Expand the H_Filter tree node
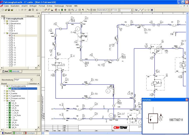The image size is (189, 135). tap(5, 91)
